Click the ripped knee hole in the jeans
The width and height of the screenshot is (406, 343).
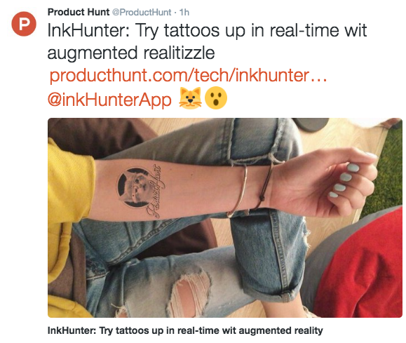[x=190, y=292]
